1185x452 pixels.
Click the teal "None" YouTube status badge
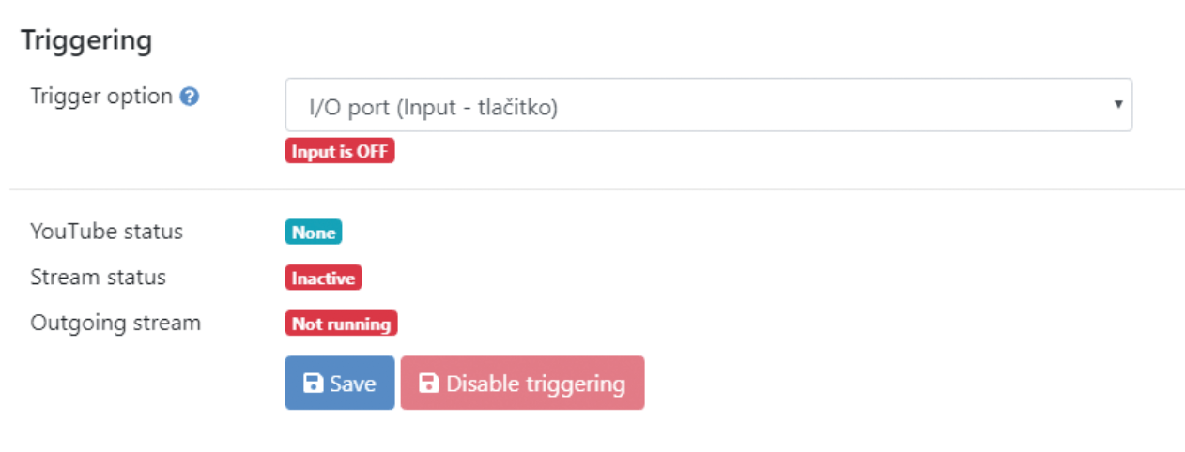pos(314,233)
